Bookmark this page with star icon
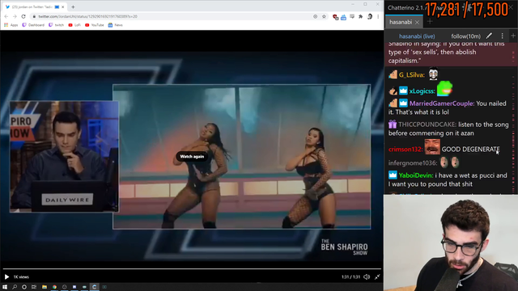The image size is (518, 291). (x=324, y=16)
